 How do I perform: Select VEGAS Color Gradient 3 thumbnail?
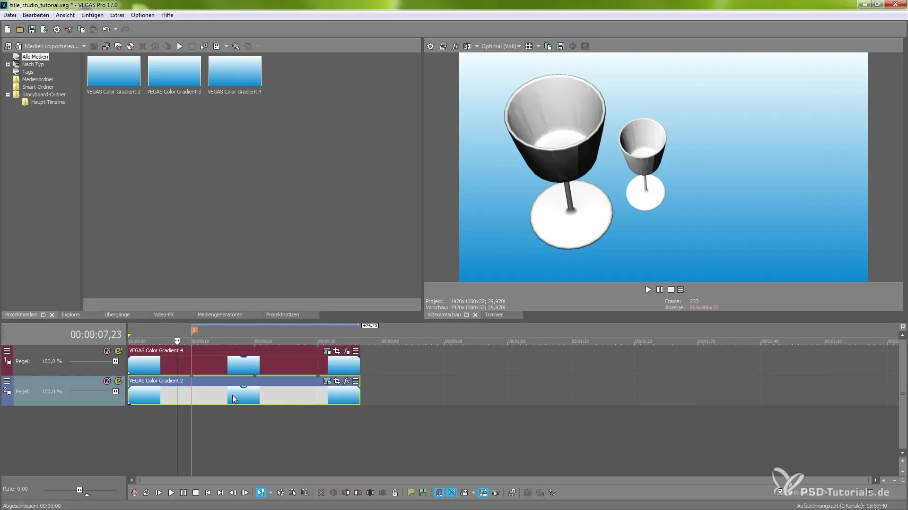tap(174, 71)
